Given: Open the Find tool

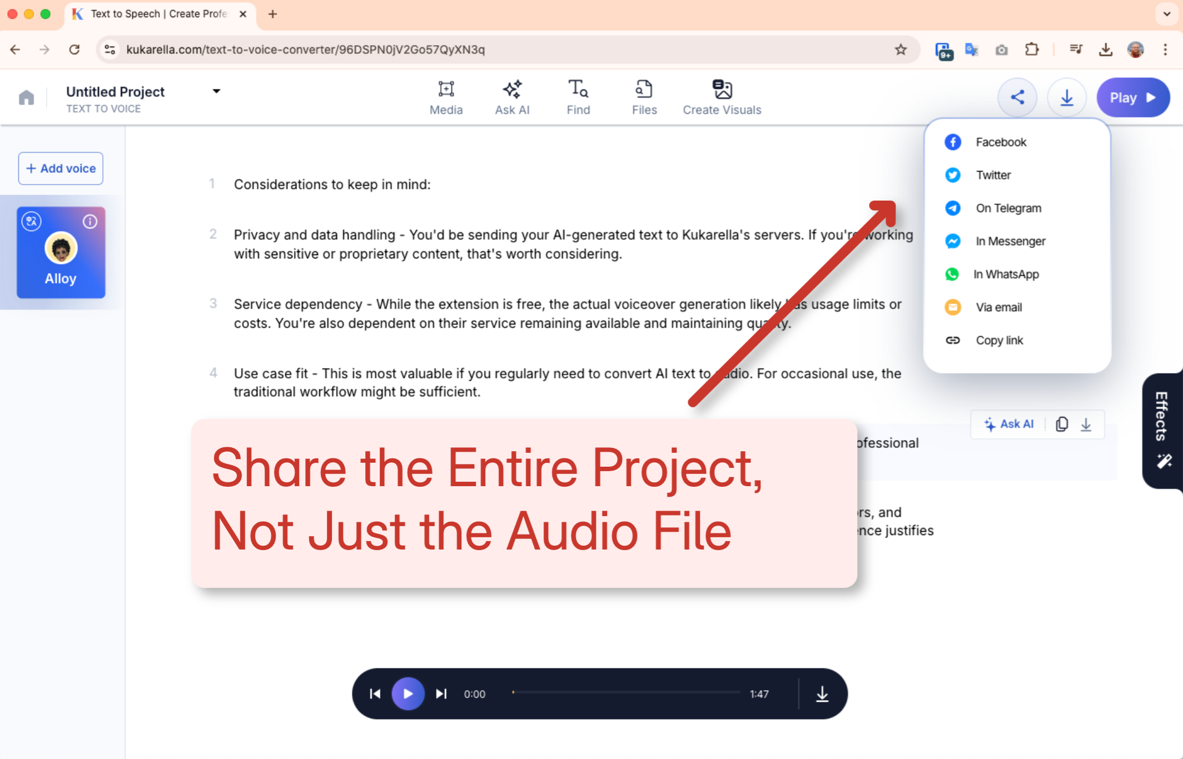Looking at the screenshot, I should (x=578, y=98).
